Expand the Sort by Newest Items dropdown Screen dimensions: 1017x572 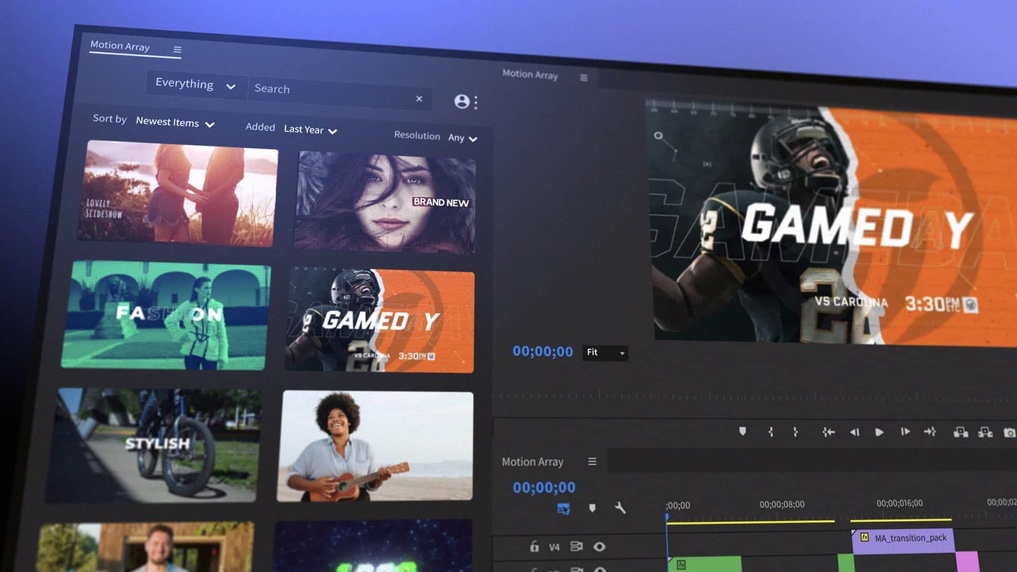point(173,123)
